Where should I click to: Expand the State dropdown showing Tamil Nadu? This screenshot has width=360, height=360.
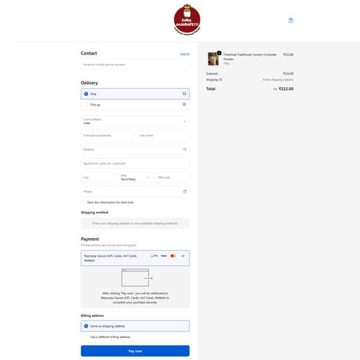tap(134, 178)
